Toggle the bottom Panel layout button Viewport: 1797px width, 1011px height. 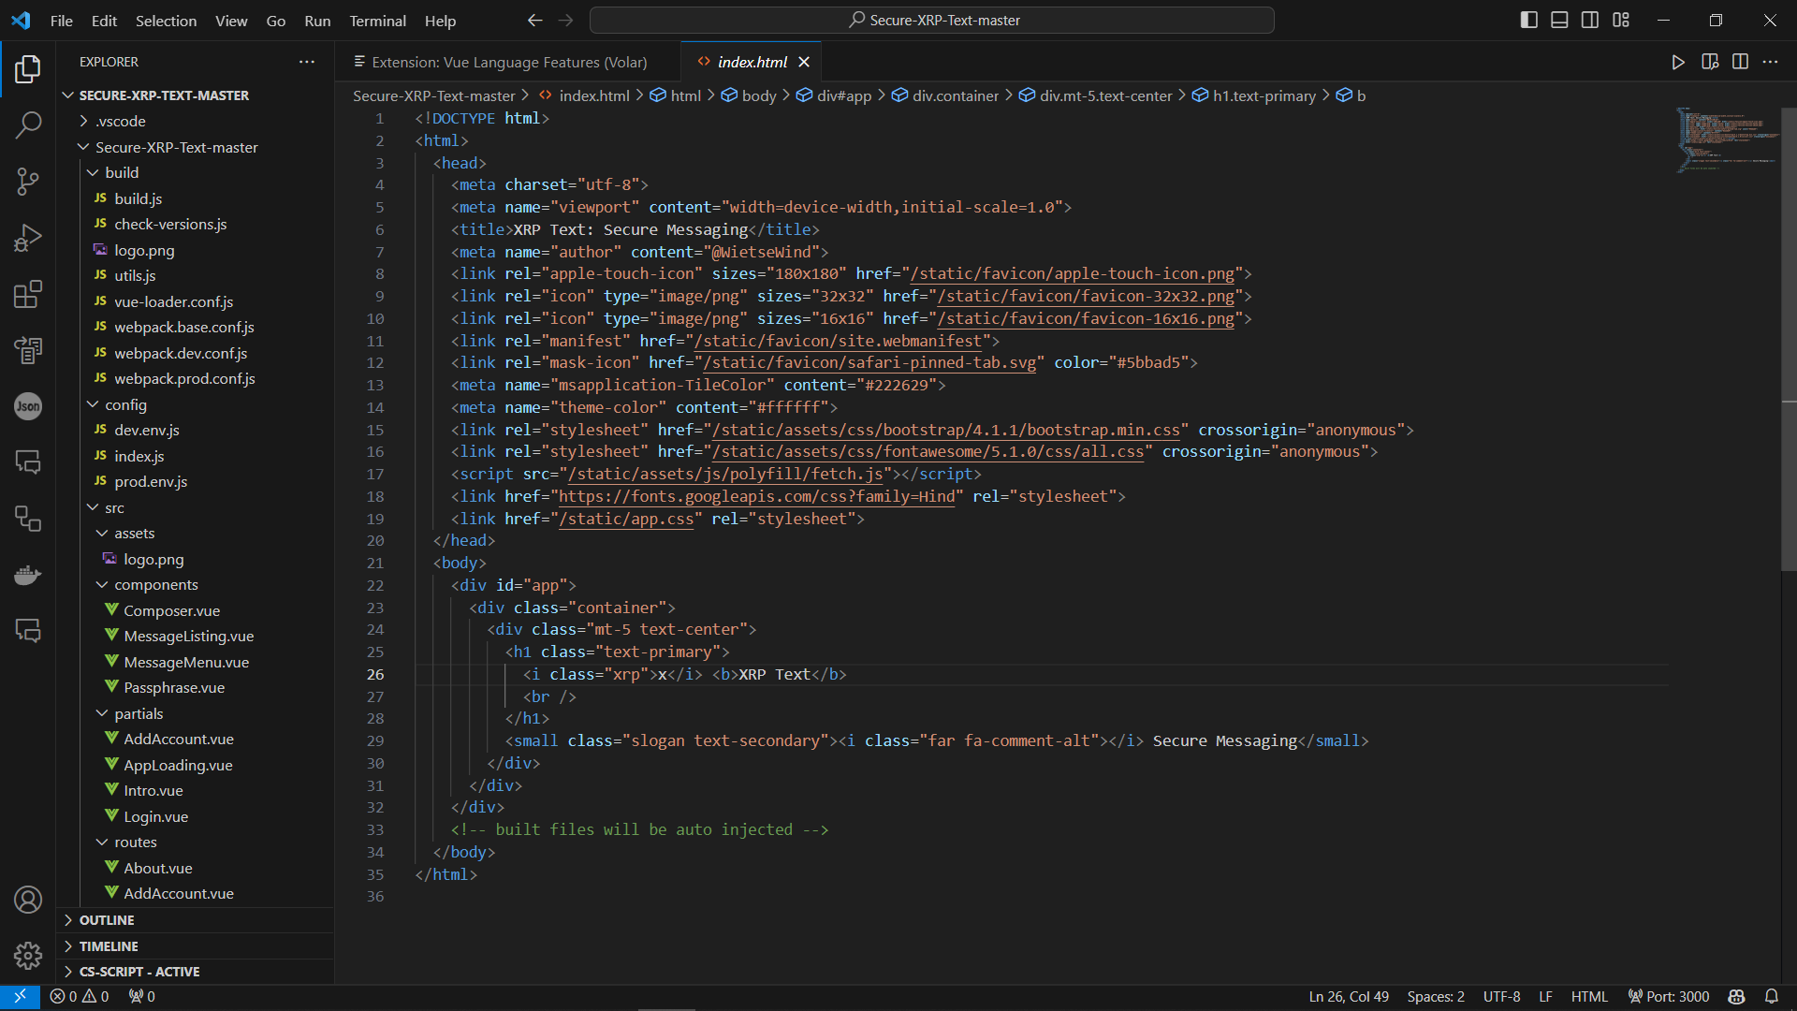coord(1559,21)
